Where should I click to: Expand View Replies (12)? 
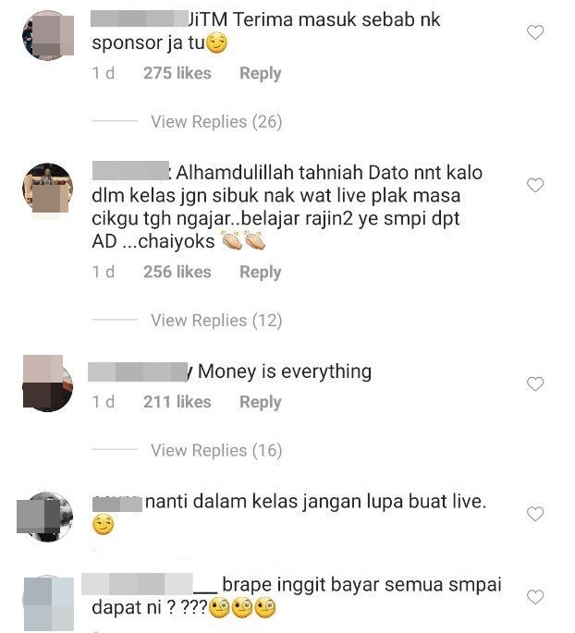(x=216, y=320)
